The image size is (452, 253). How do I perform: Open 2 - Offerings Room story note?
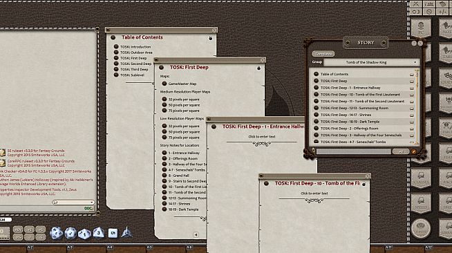coord(183,158)
